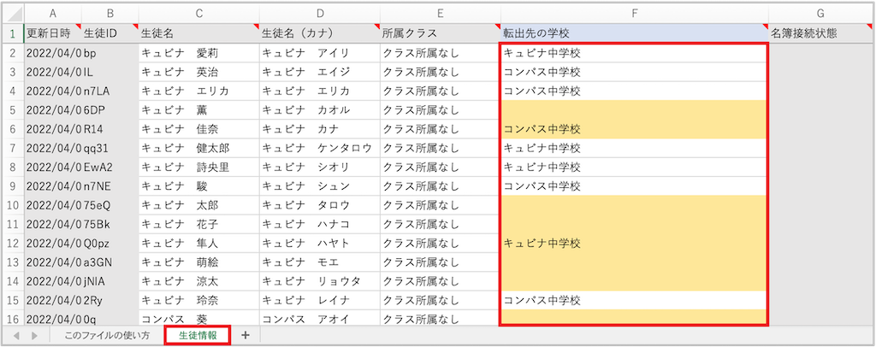876x347 pixels.
Task: Click empty yellow transfer cell in row 5
Action: pyautogui.click(x=635, y=110)
